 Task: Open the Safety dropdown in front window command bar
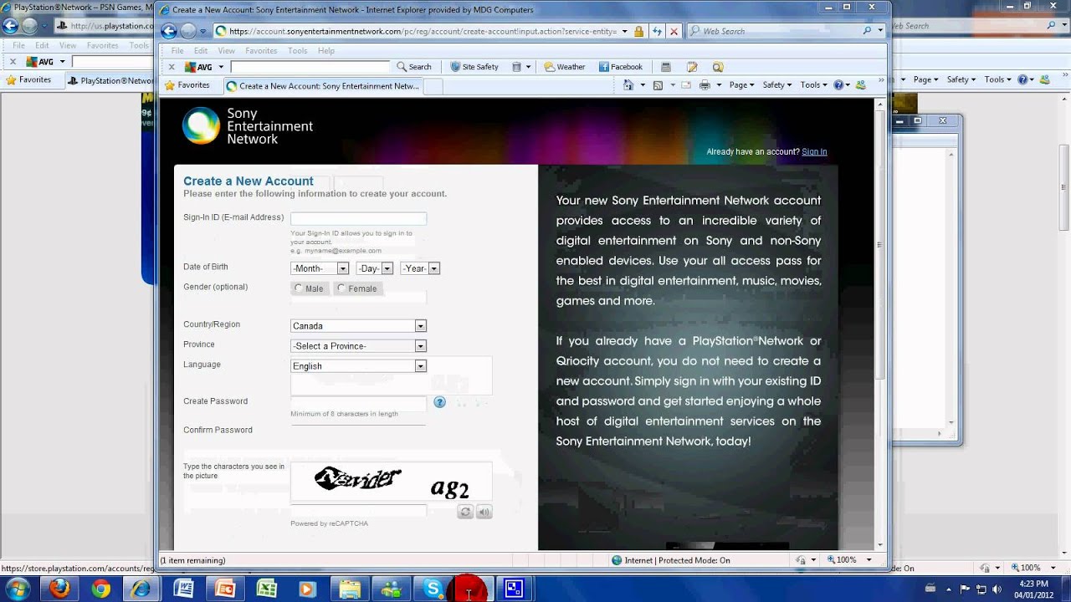click(x=778, y=85)
